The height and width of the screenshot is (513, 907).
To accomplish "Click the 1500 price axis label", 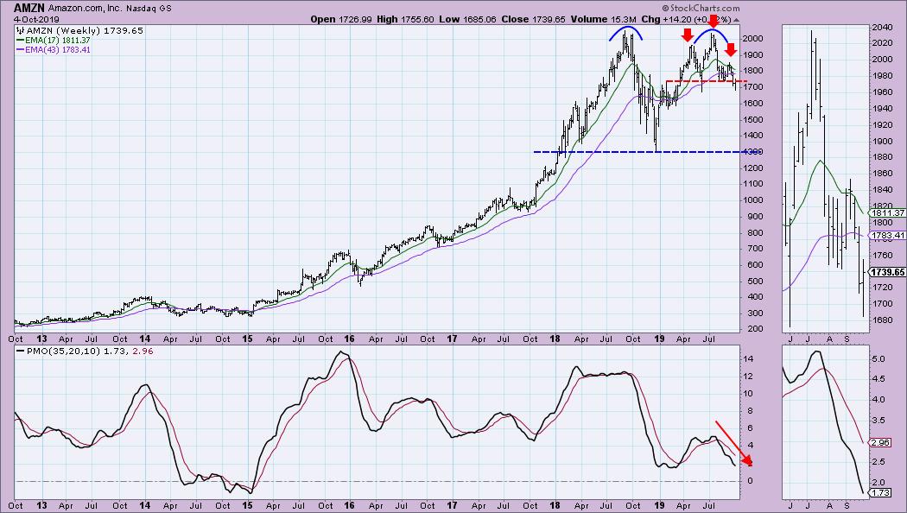I will 752,120.
